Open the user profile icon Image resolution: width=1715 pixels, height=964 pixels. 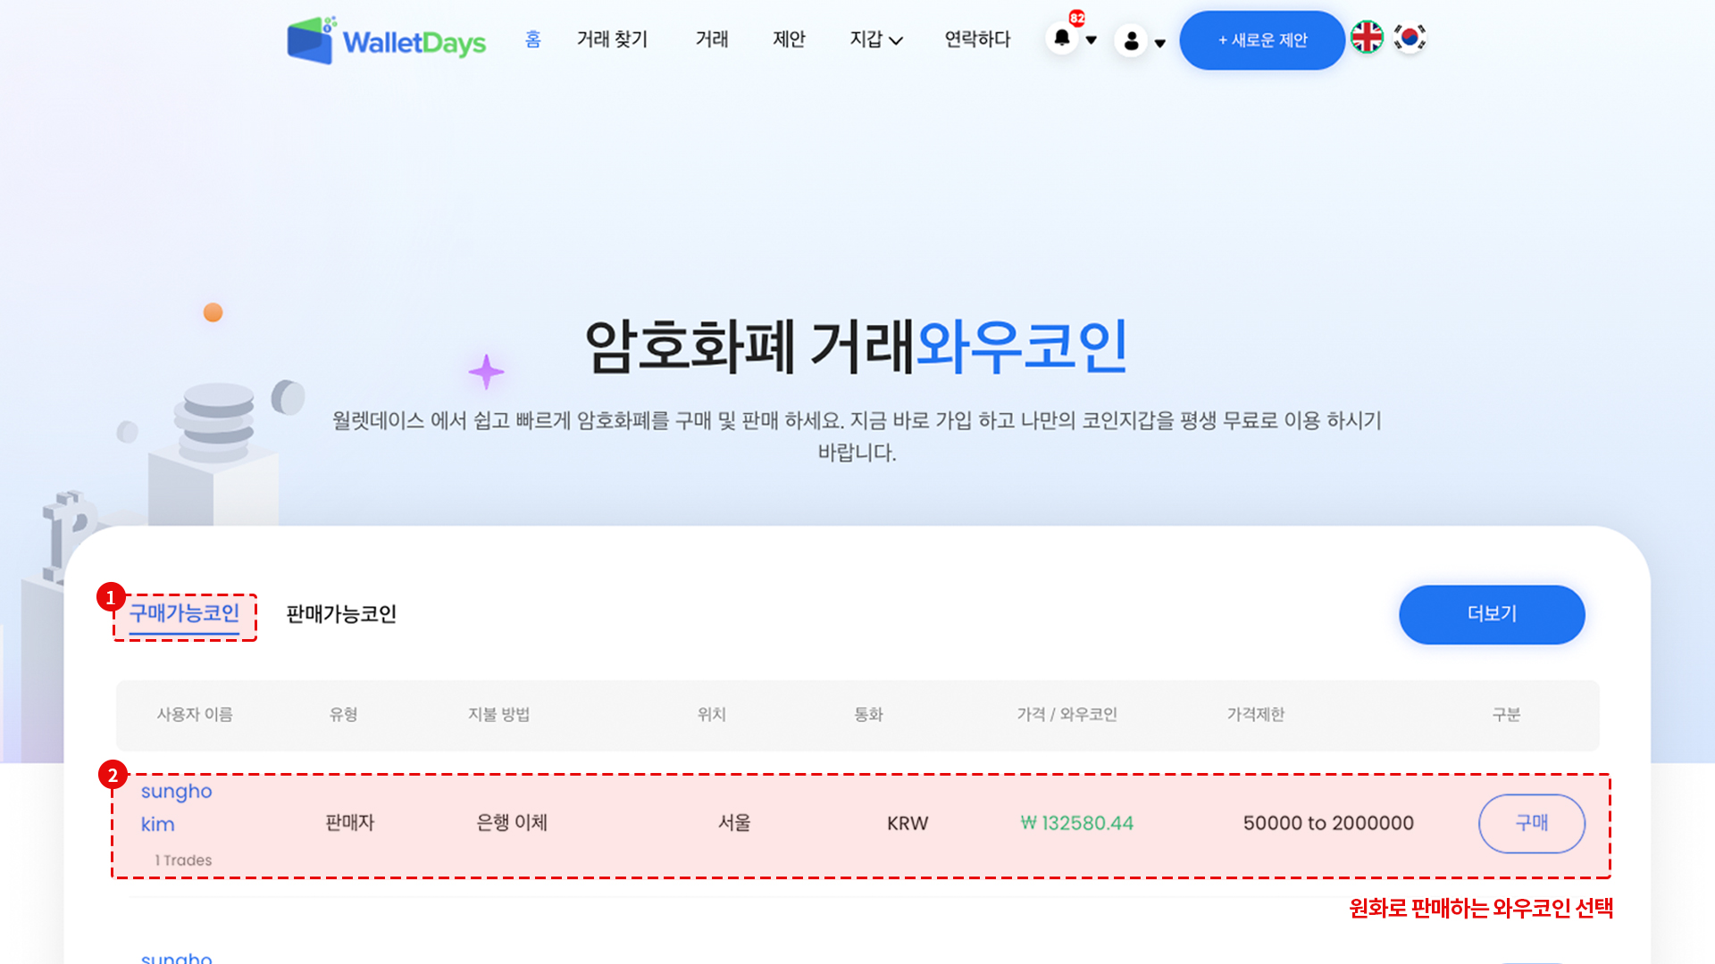click(x=1131, y=40)
